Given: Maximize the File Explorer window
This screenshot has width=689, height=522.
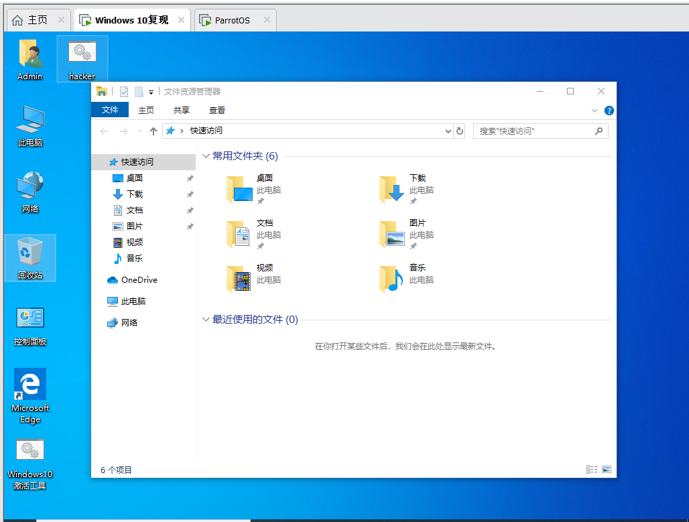Looking at the screenshot, I should click(x=570, y=91).
